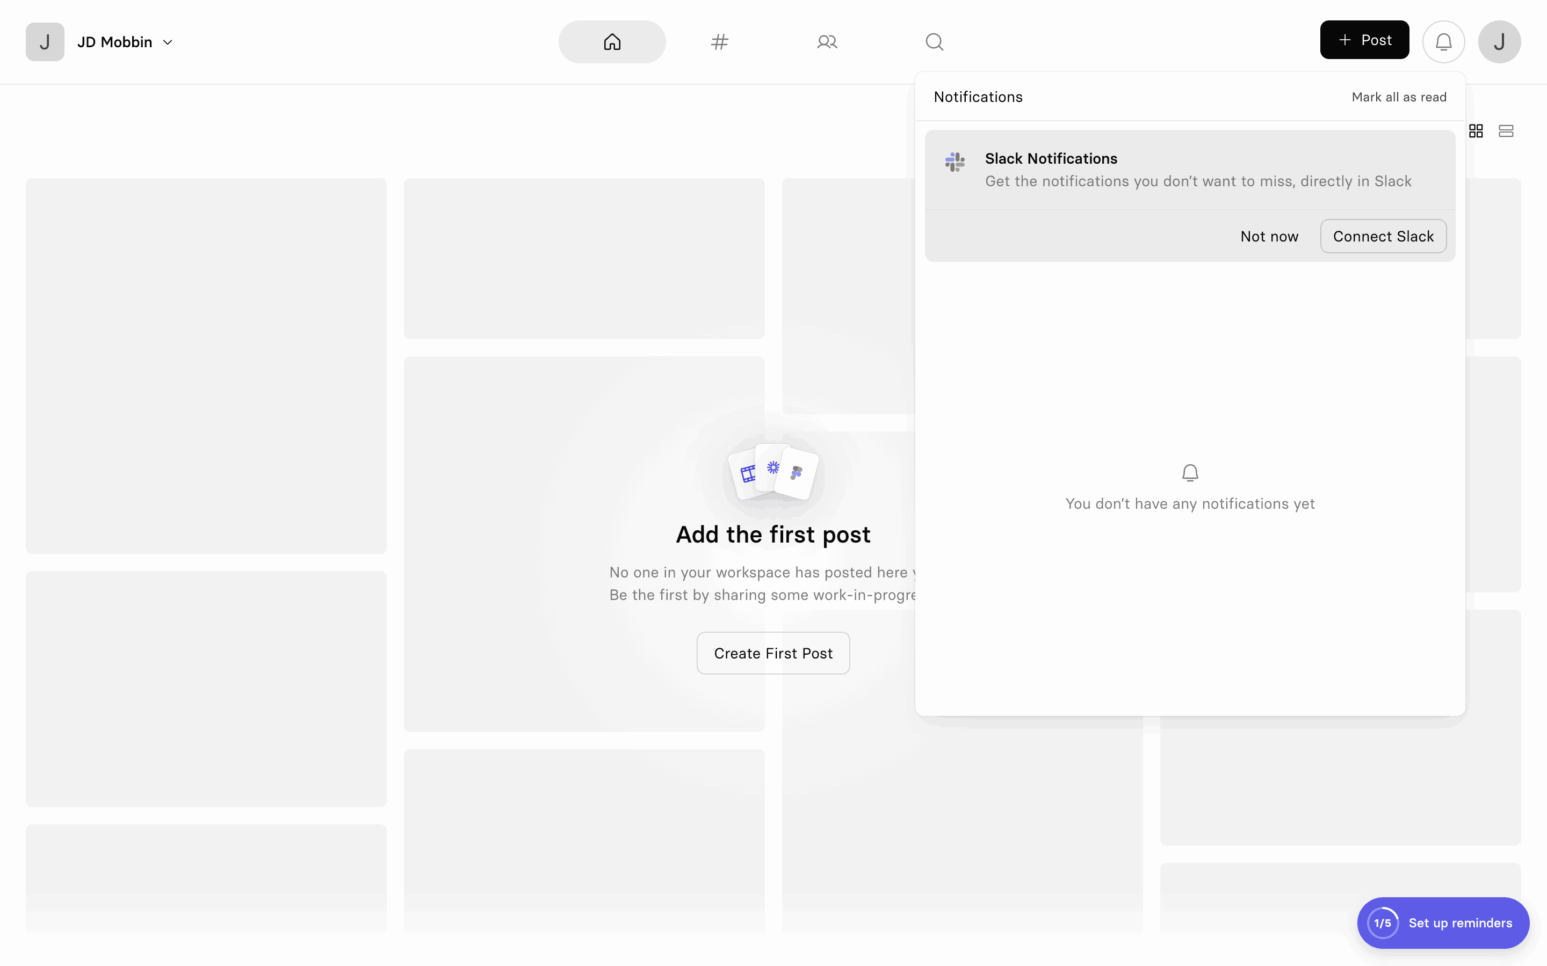Mark all notifications as read
Image resolution: width=1547 pixels, height=966 pixels.
pos(1399,97)
